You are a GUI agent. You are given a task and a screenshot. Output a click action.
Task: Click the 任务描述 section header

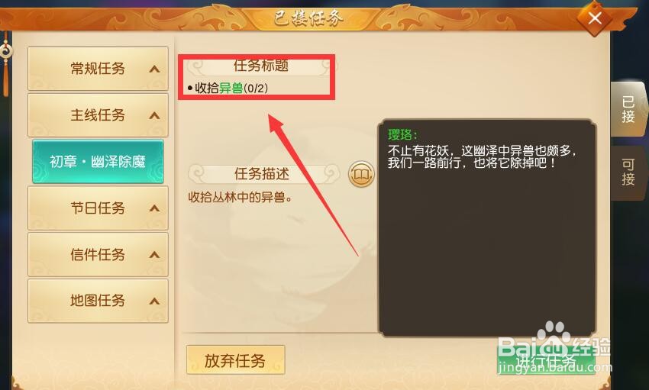pyautogui.click(x=263, y=174)
